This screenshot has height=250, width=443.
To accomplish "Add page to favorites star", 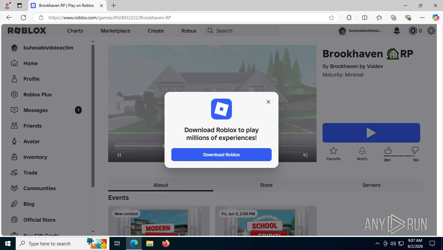I will 332,18.
